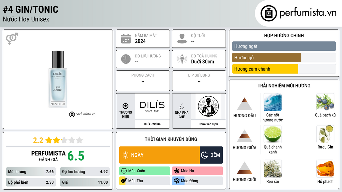The width and height of the screenshot is (342, 192).
Task: Click the Giá 11.00 score
Action: (85, 182)
